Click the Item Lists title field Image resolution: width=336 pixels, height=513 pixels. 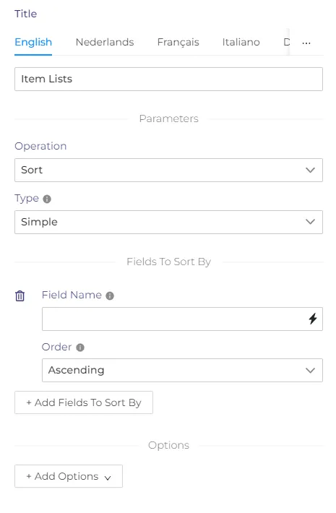point(168,79)
